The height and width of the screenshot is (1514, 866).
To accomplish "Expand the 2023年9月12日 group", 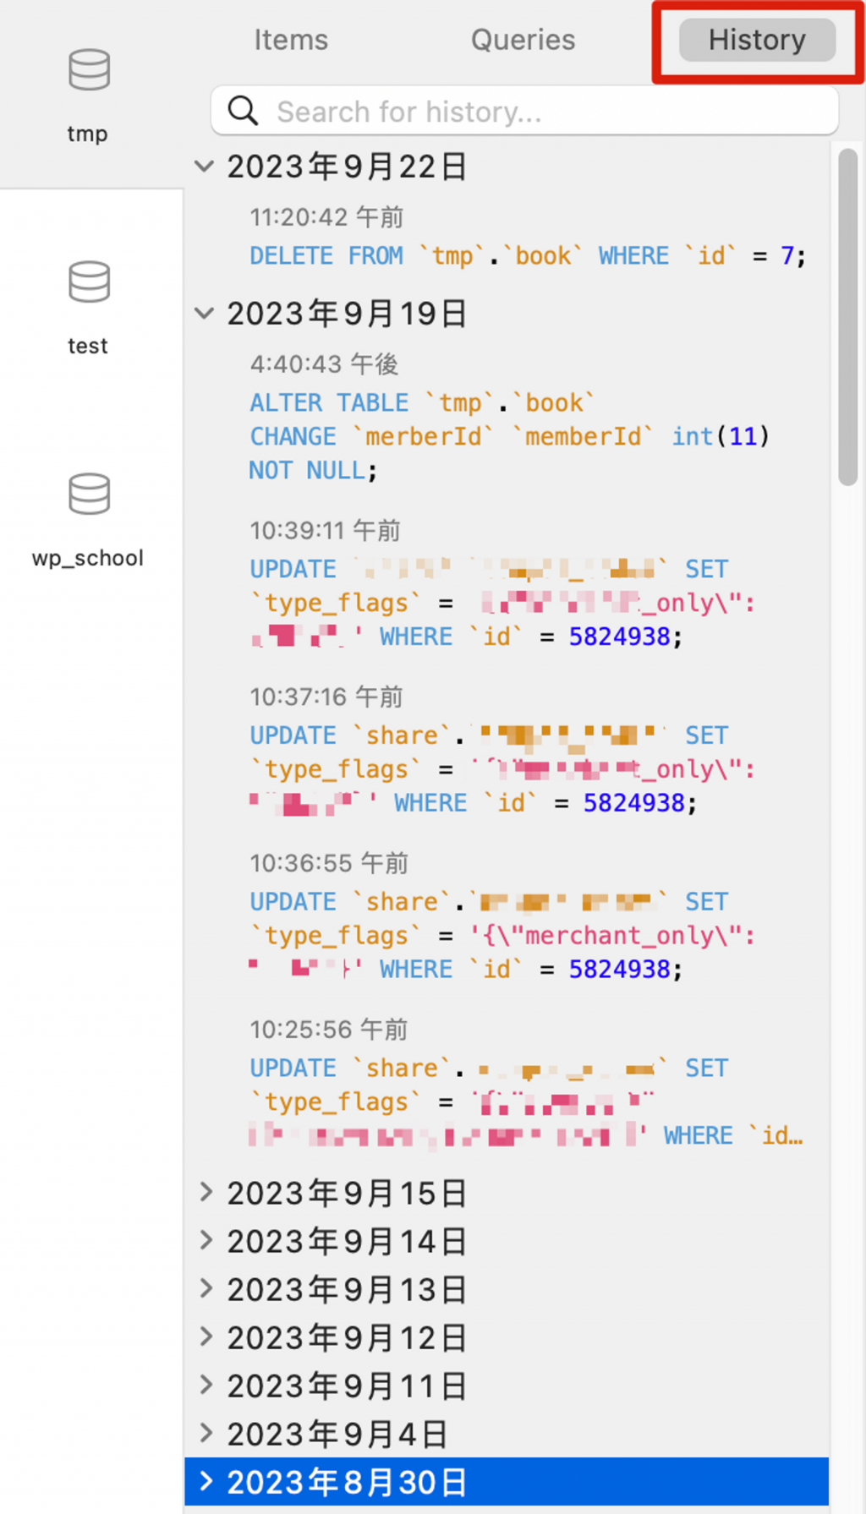I will [206, 1336].
